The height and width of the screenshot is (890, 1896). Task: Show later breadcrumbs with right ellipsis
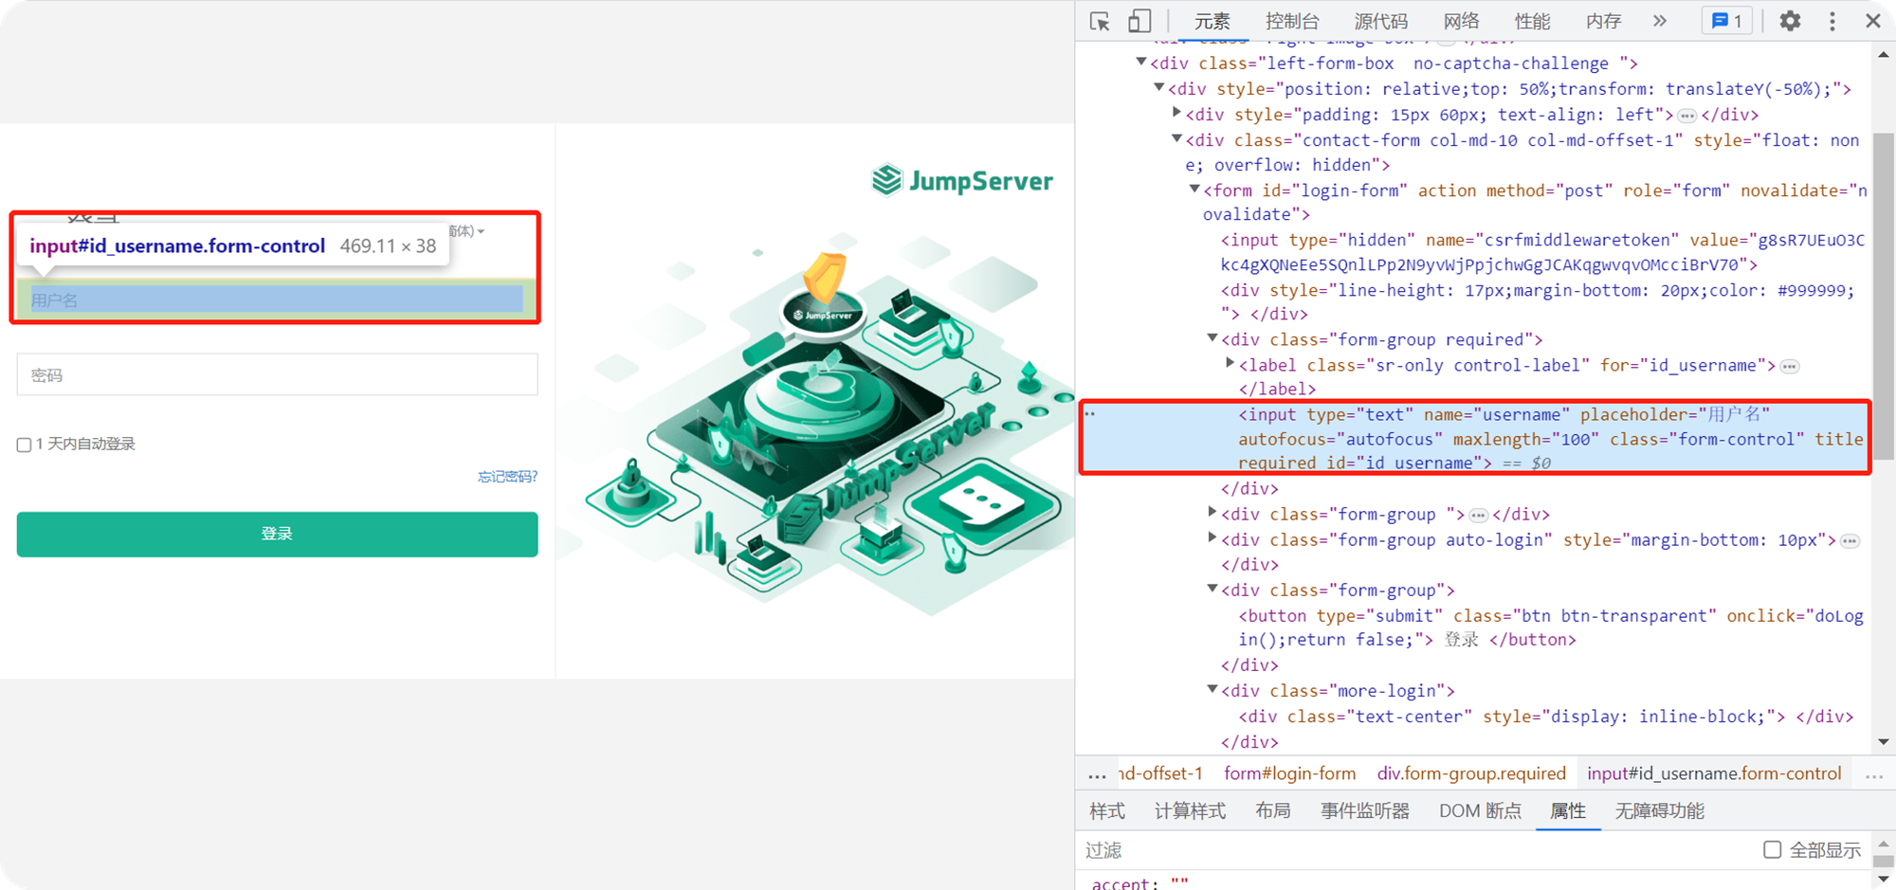click(1874, 774)
